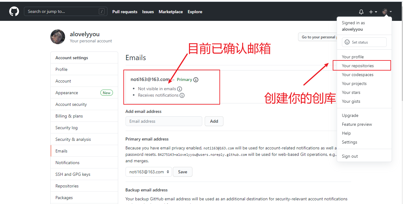403x204 pixels.
Task: Click the Primary info icon
Action: (196, 80)
